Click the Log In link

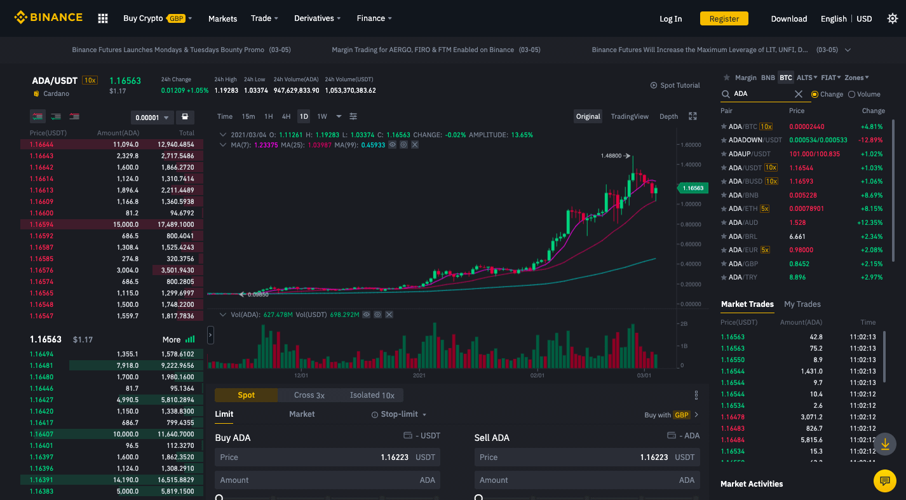click(x=671, y=18)
